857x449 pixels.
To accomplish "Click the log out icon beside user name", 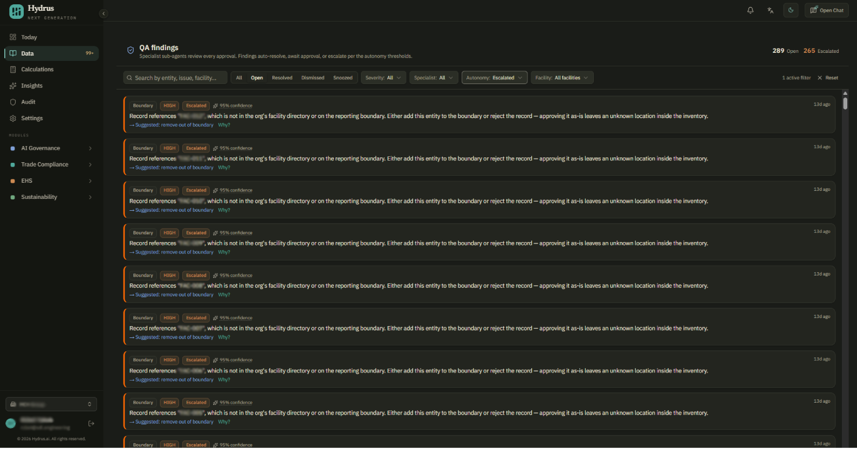I will (91, 424).
